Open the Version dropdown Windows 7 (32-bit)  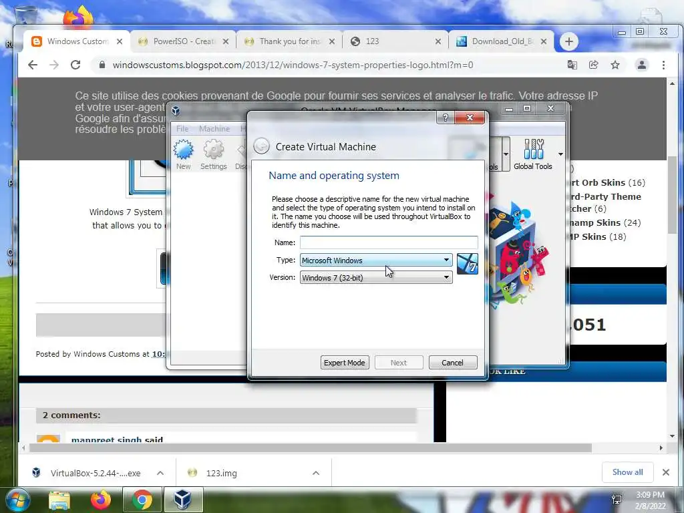376,277
